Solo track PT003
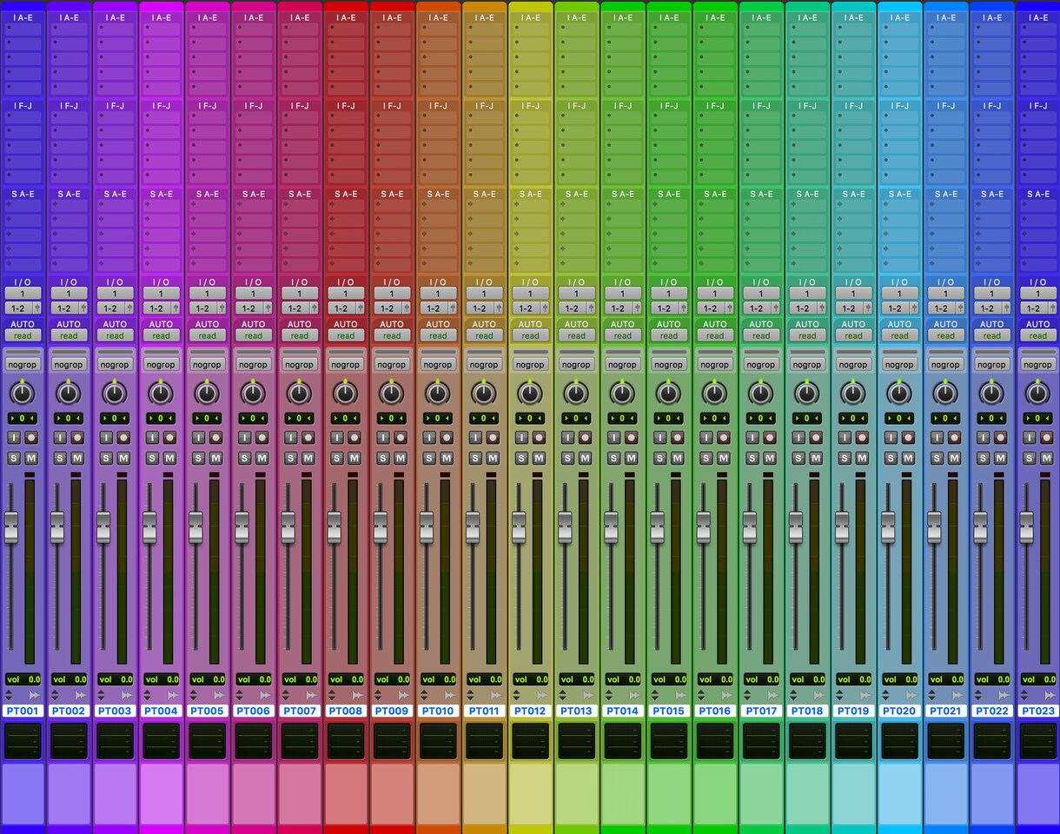 coord(106,458)
